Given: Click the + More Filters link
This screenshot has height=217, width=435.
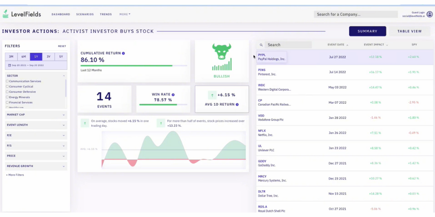Looking at the screenshot, I should [x=15, y=175].
